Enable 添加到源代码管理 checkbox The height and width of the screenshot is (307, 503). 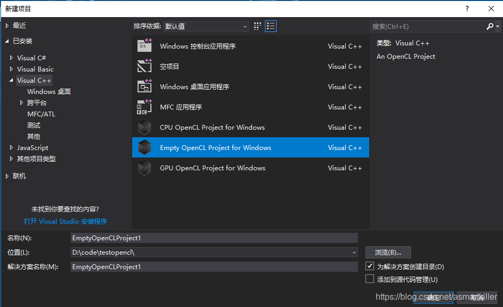click(370, 279)
